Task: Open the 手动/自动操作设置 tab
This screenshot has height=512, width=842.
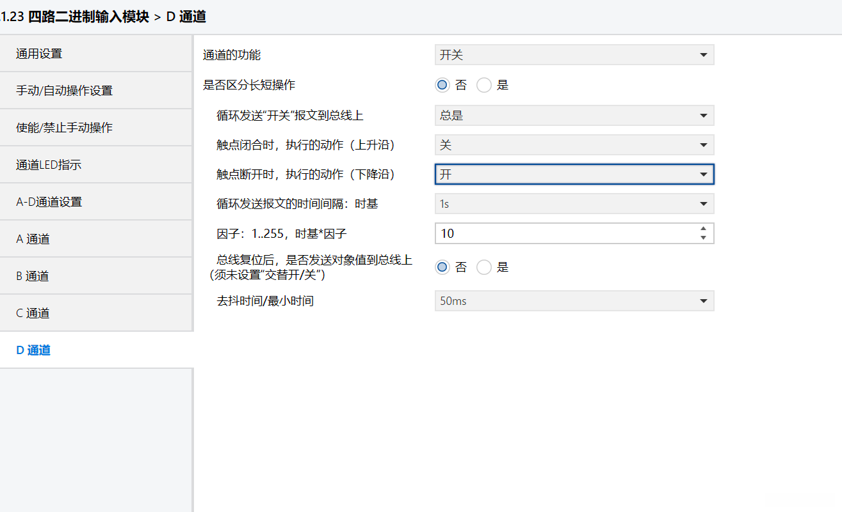Action: 96,91
